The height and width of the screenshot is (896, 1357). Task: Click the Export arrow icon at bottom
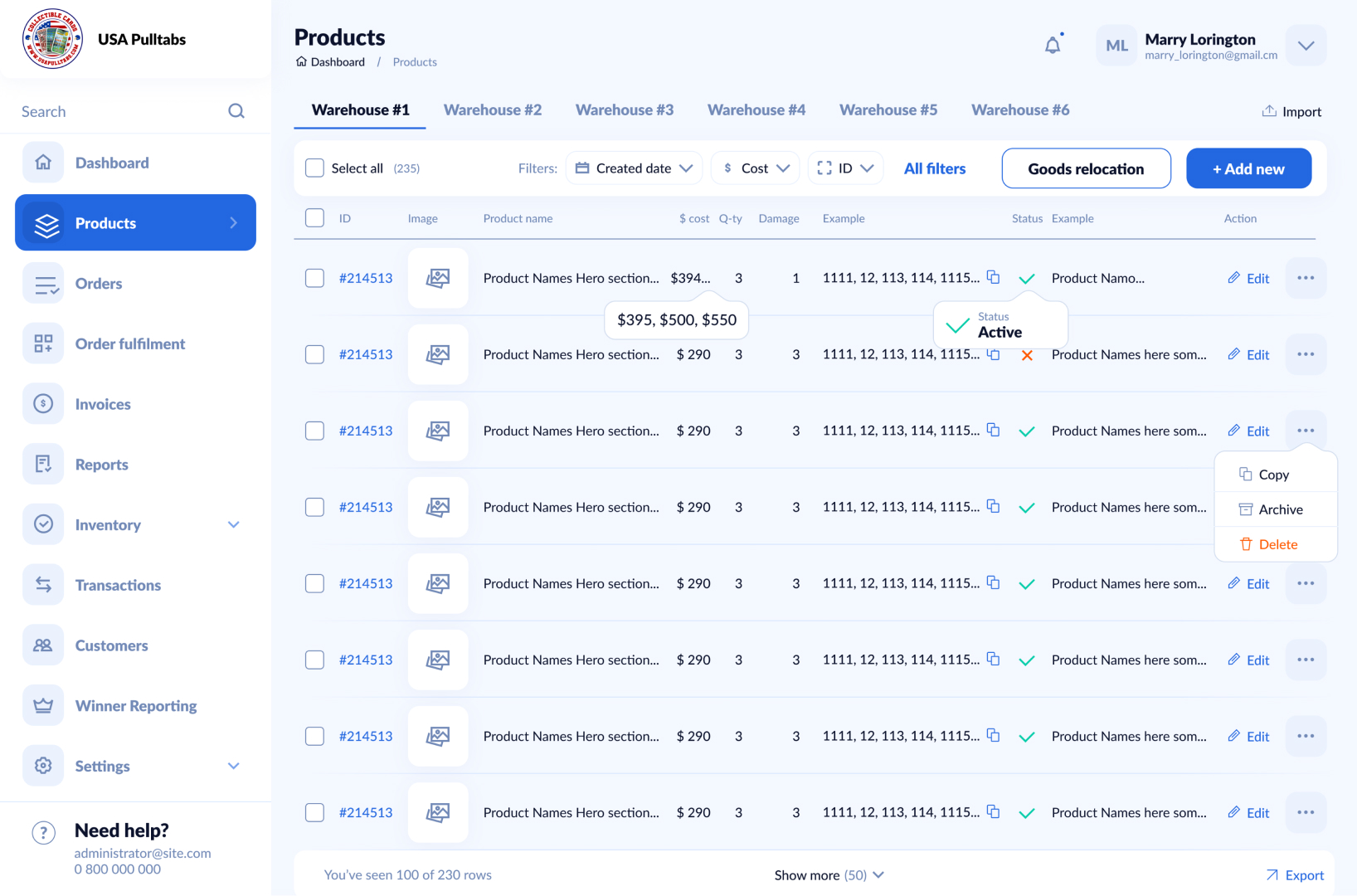coord(1272,874)
